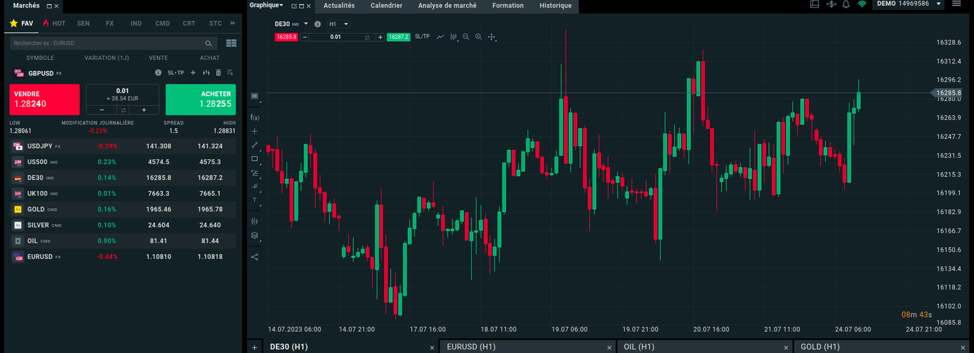Open the Historique tab
The height and width of the screenshot is (353, 974).
555,5
